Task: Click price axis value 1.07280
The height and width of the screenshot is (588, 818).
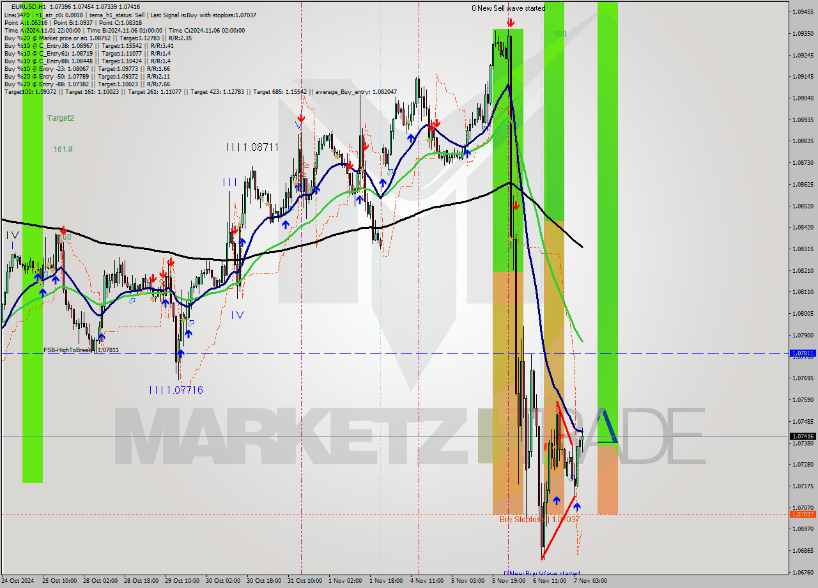Action: click(x=803, y=464)
